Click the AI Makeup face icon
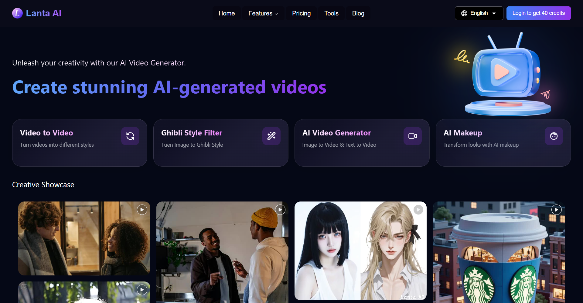 click(554, 136)
